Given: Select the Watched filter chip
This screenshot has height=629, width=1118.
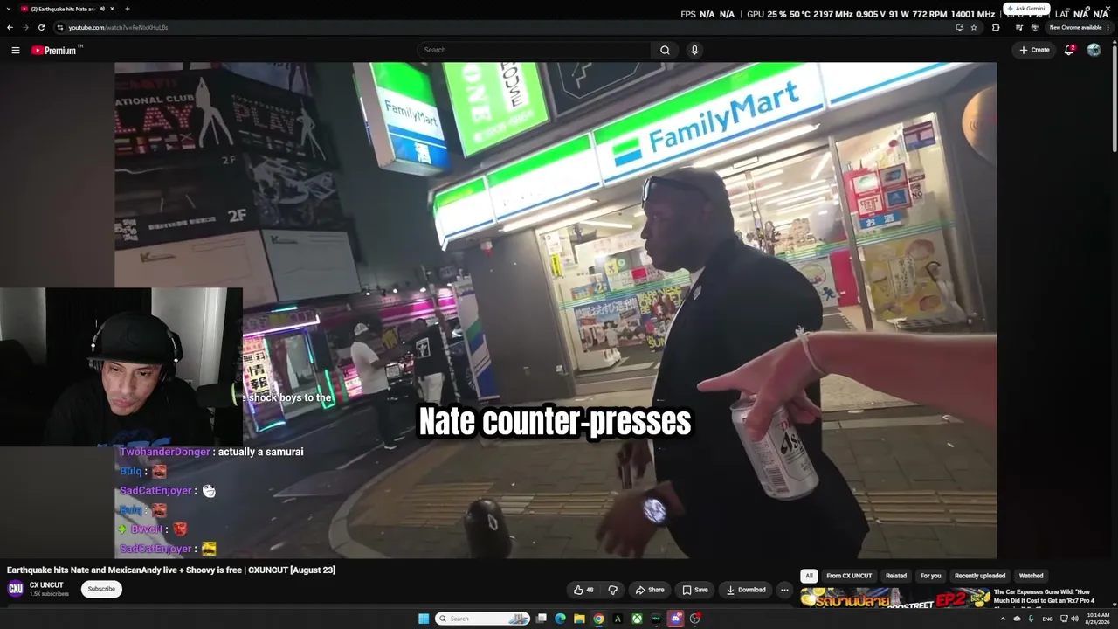Looking at the screenshot, I should click(x=1032, y=576).
